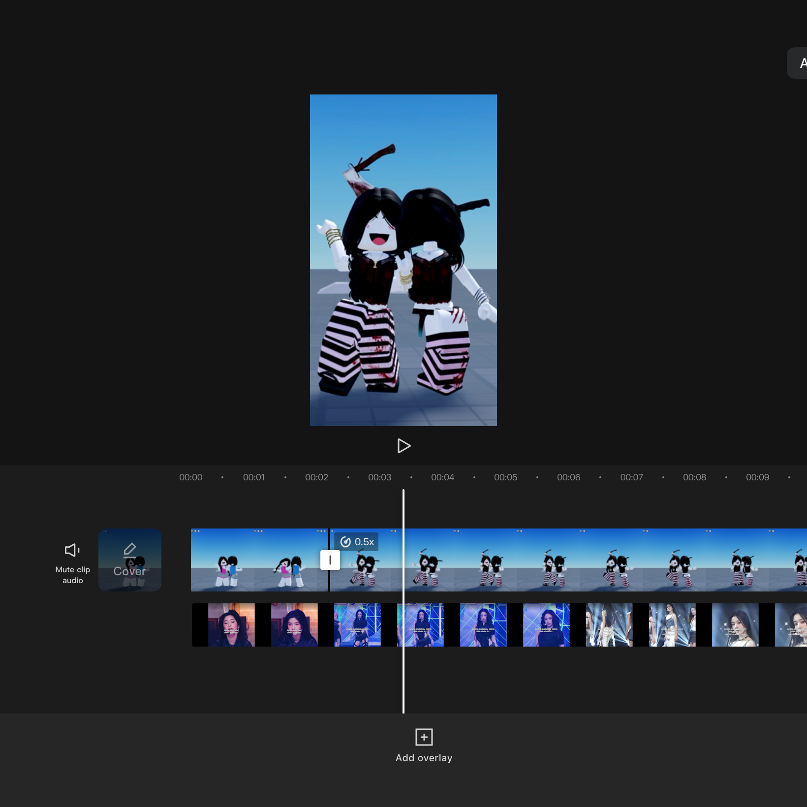Click the 00:00 mark on the ruler
This screenshot has width=807, height=807.
tap(191, 477)
